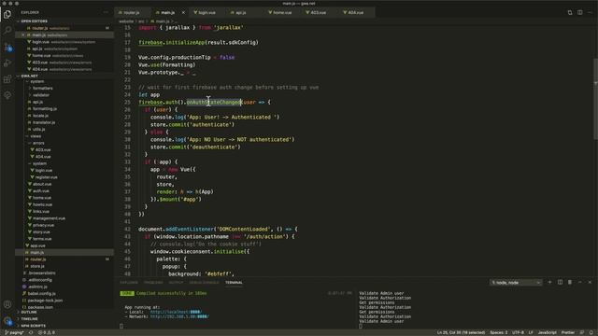This screenshot has width=598, height=336.
Task: Expand the validator folder
Action: (x=41, y=95)
